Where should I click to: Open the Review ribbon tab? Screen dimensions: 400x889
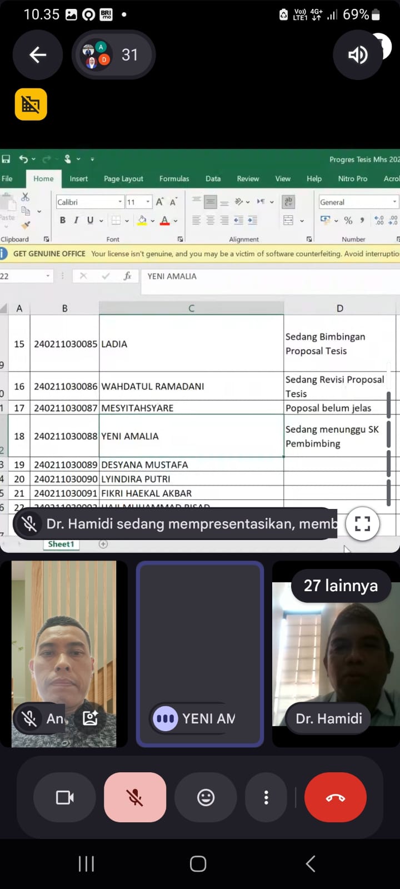coord(248,179)
